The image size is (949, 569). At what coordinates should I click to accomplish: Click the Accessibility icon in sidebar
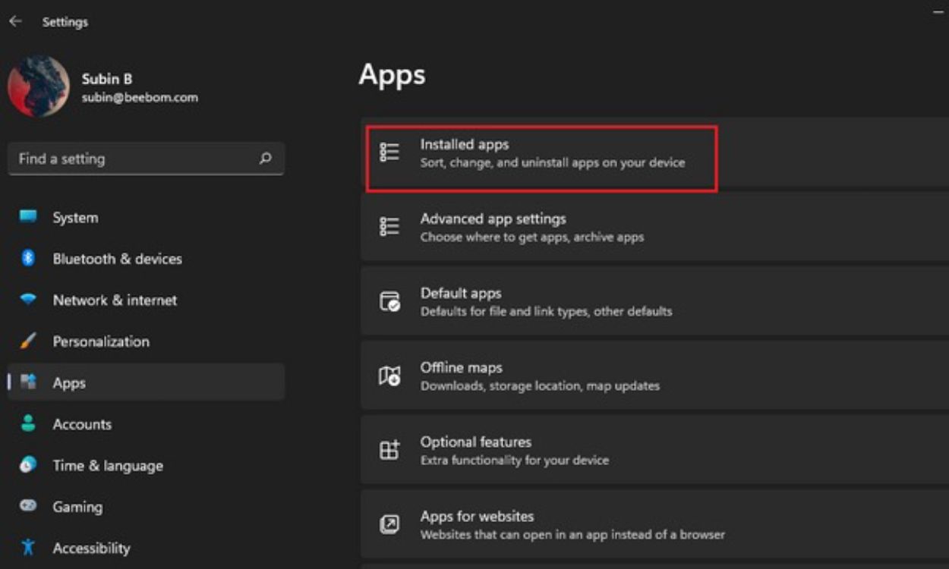tap(27, 548)
